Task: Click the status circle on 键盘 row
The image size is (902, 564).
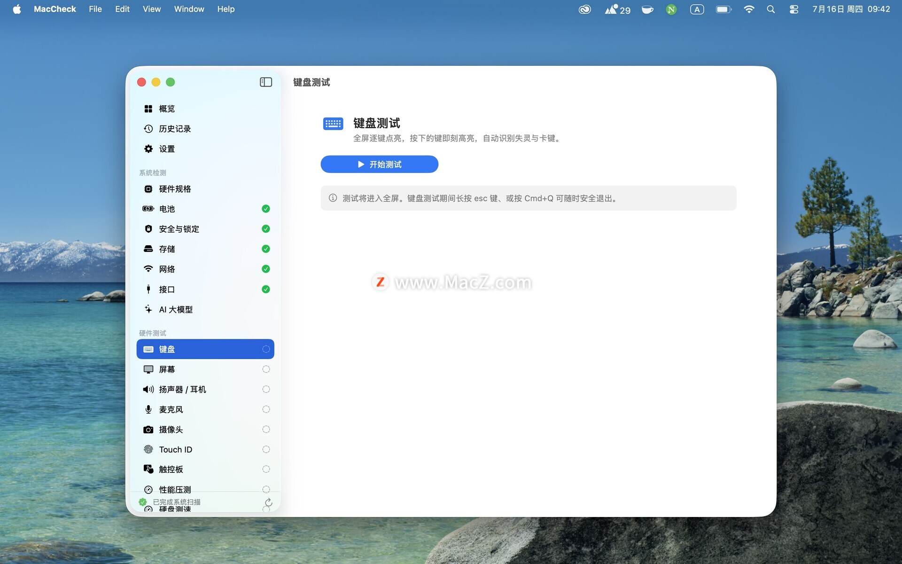Action: click(266, 349)
